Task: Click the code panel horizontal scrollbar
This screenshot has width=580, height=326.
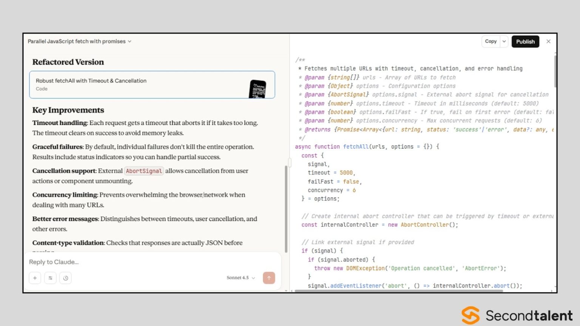Action: tap(399, 291)
